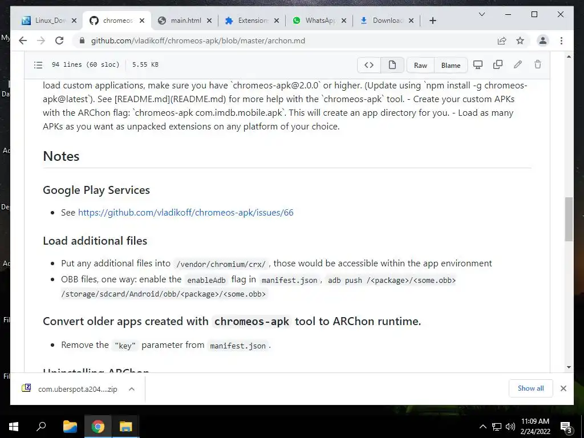Open File Explorer from taskbar

[x=70, y=427]
